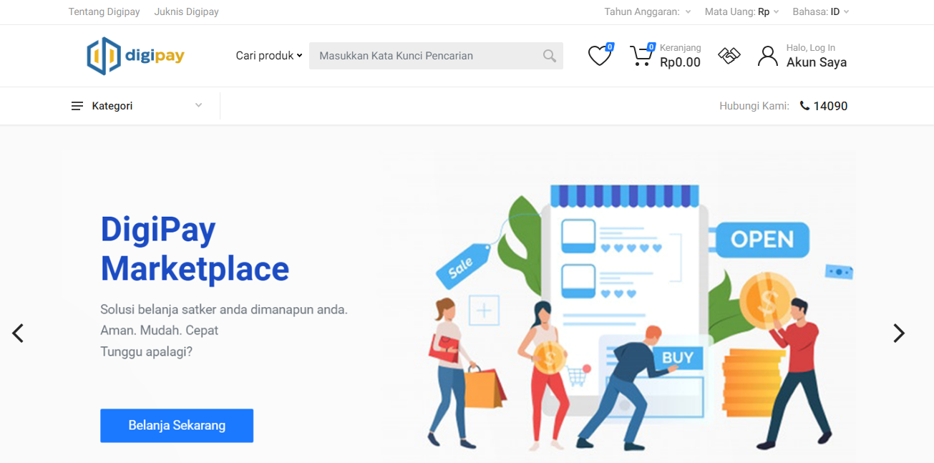Click the search magnifier icon
This screenshot has width=934, height=463.
[549, 56]
